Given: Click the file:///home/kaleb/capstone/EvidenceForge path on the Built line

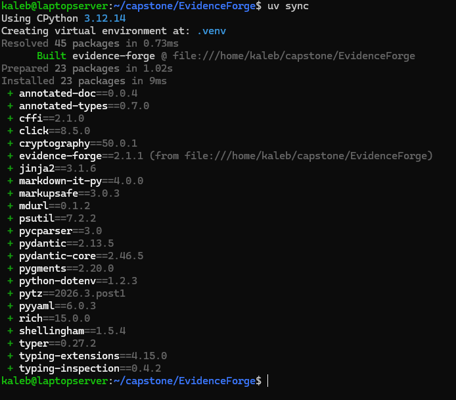Looking at the screenshot, I should coord(294,56).
